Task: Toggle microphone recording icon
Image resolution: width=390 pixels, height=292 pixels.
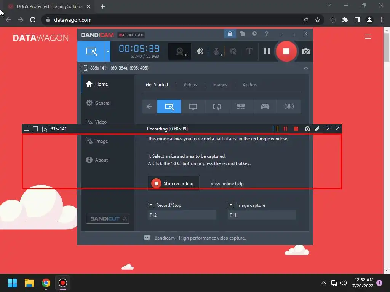Action: pos(217,51)
